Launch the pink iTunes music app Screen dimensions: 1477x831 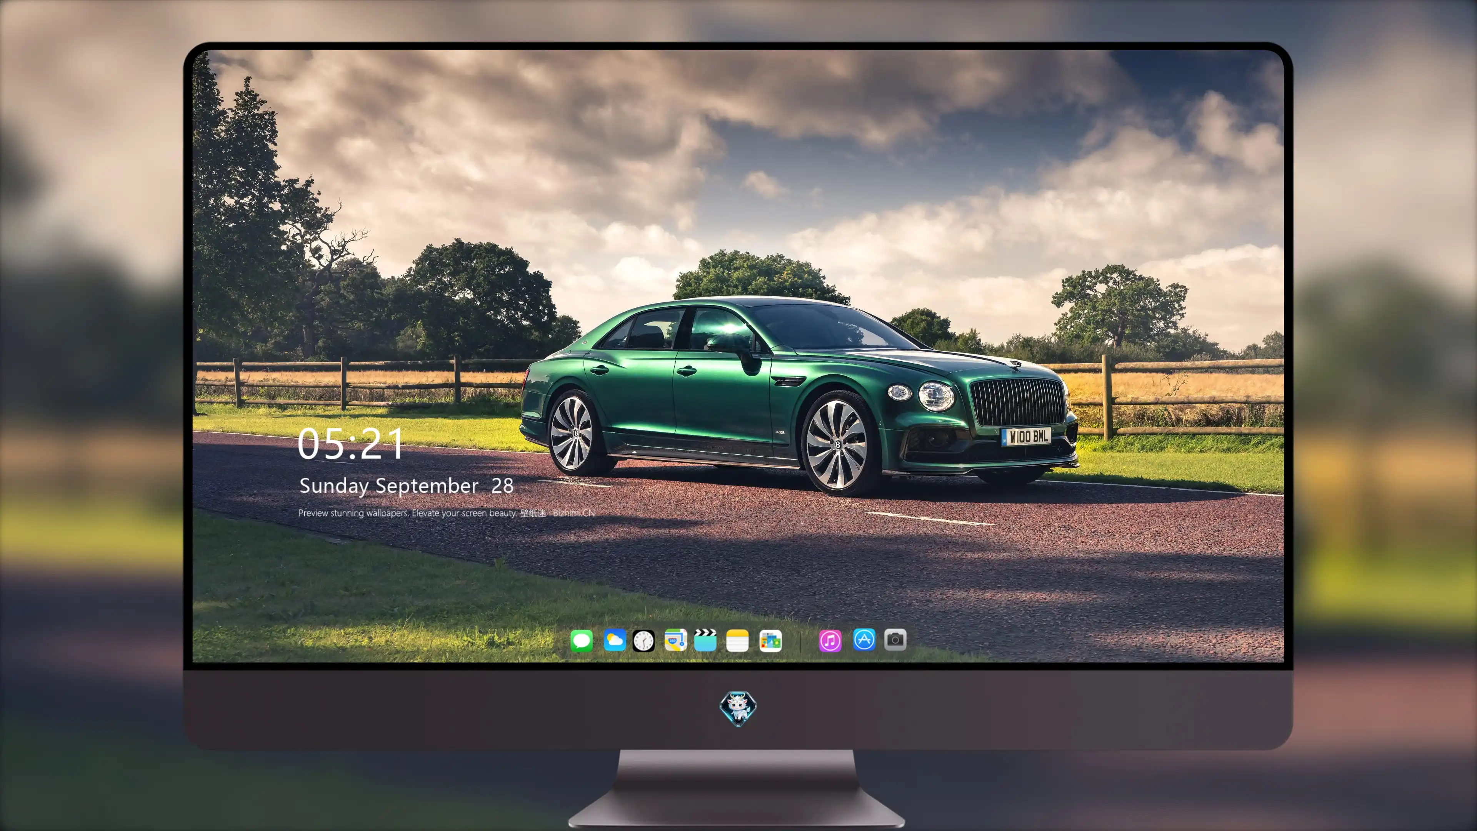coord(830,641)
